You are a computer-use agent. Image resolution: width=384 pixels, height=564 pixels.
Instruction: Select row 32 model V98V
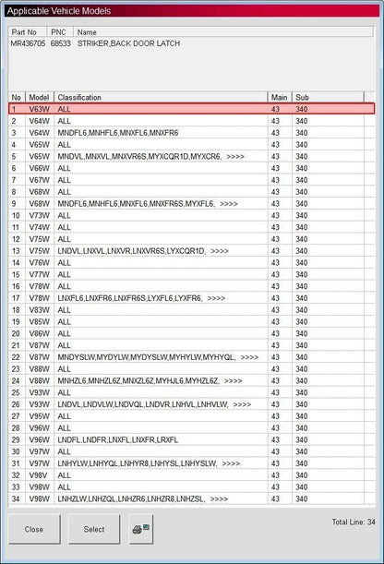[38, 475]
